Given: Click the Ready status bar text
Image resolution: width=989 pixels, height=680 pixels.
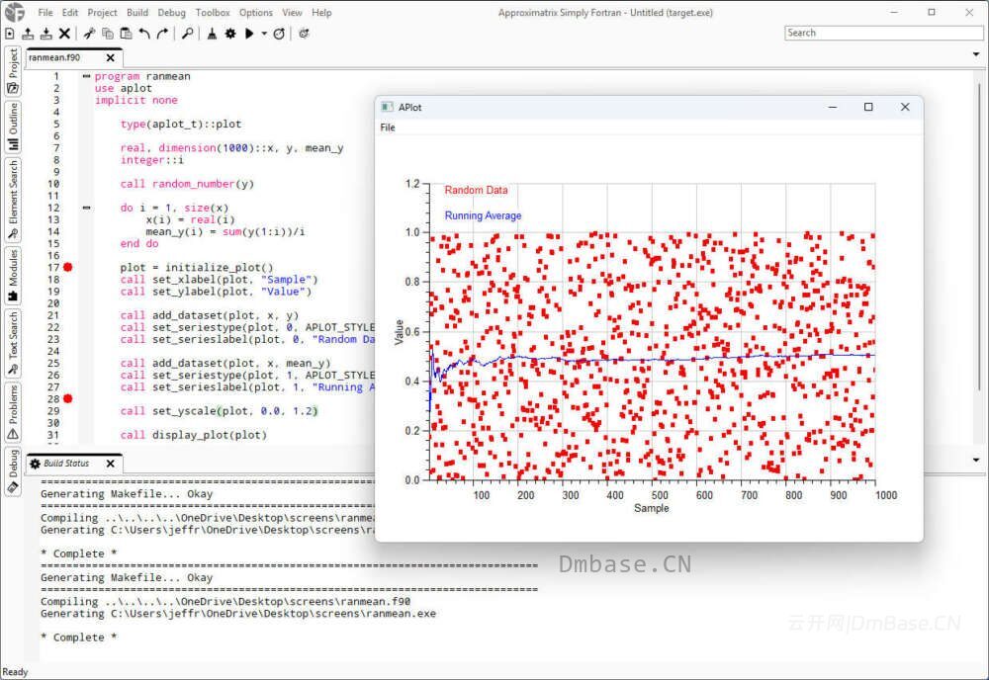Looking at the screenshot, I should click(15, 672).
